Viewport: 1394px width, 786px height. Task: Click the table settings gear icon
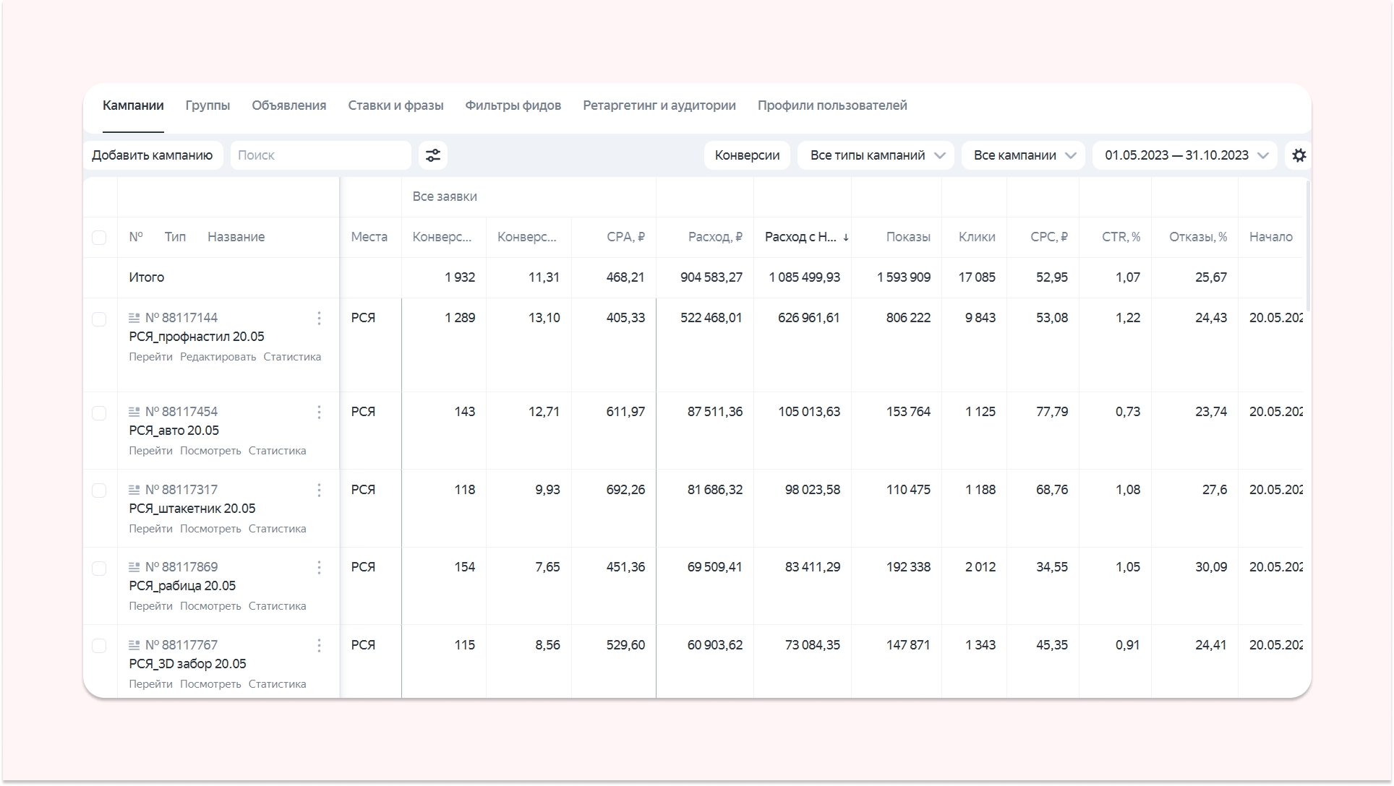[1299, 155]
